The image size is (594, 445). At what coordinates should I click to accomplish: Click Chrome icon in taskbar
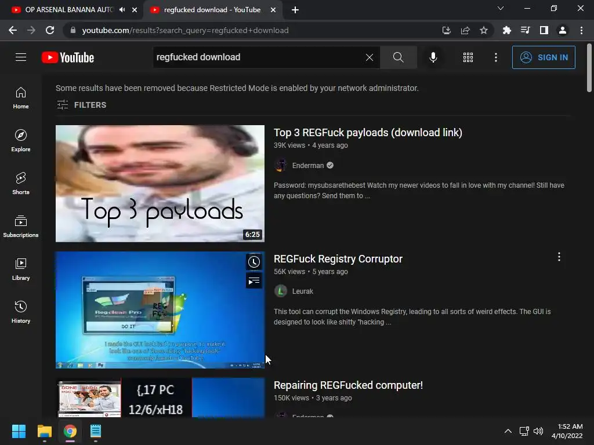tap(70, 431)
